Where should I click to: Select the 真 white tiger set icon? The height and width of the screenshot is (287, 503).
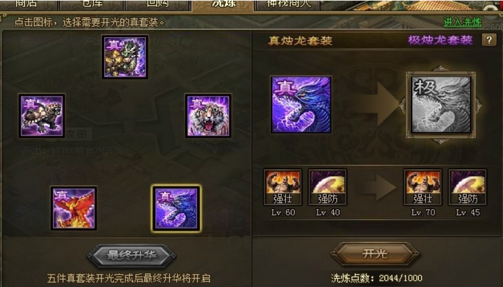click(x=208, y=116)
